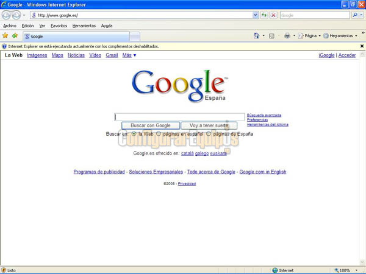Open the Página toolbar menu
366x274 pixels.
[309, 36]
